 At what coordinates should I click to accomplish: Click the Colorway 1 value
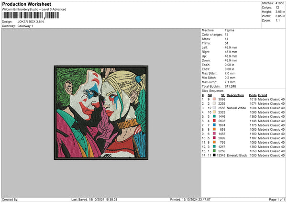[x=25, y=26]
